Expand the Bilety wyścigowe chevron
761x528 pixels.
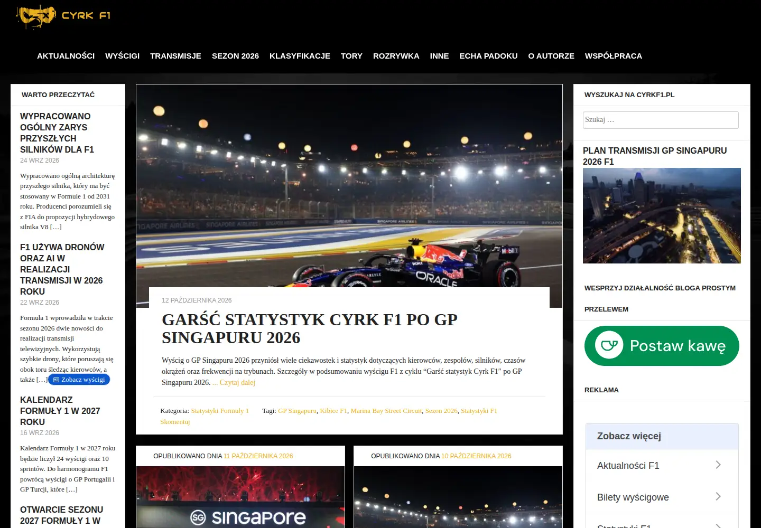point(718,496)
